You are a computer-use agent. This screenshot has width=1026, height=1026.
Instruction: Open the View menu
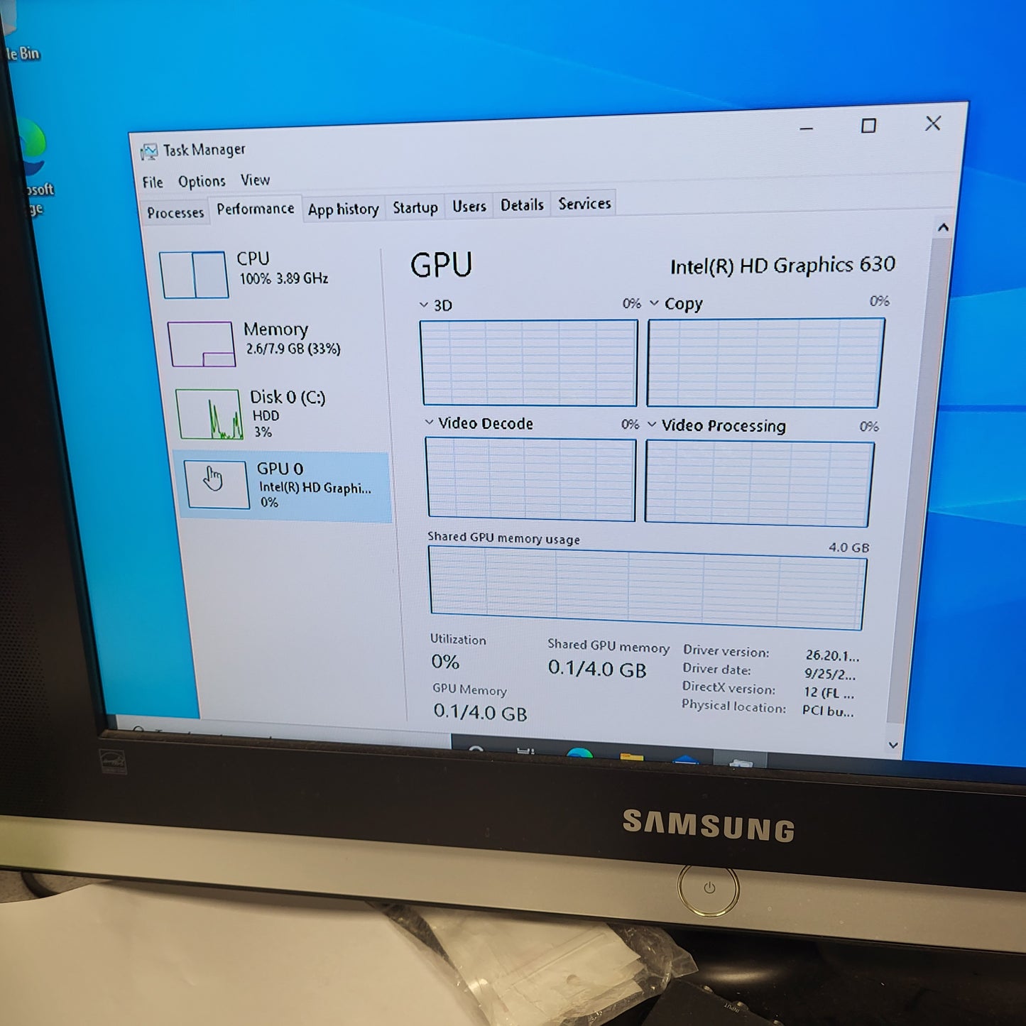tap(255, 180)
